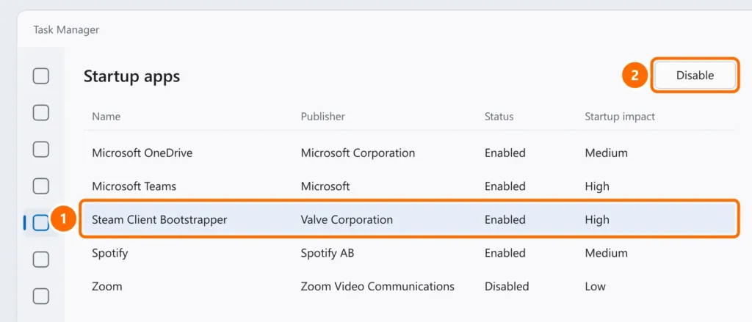
Task: Select the Microsoft OneDrive row name
Action: 142,153
